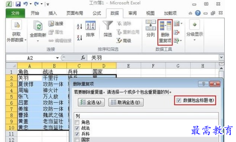Expand the Redo history dropdown arrow

42,4
